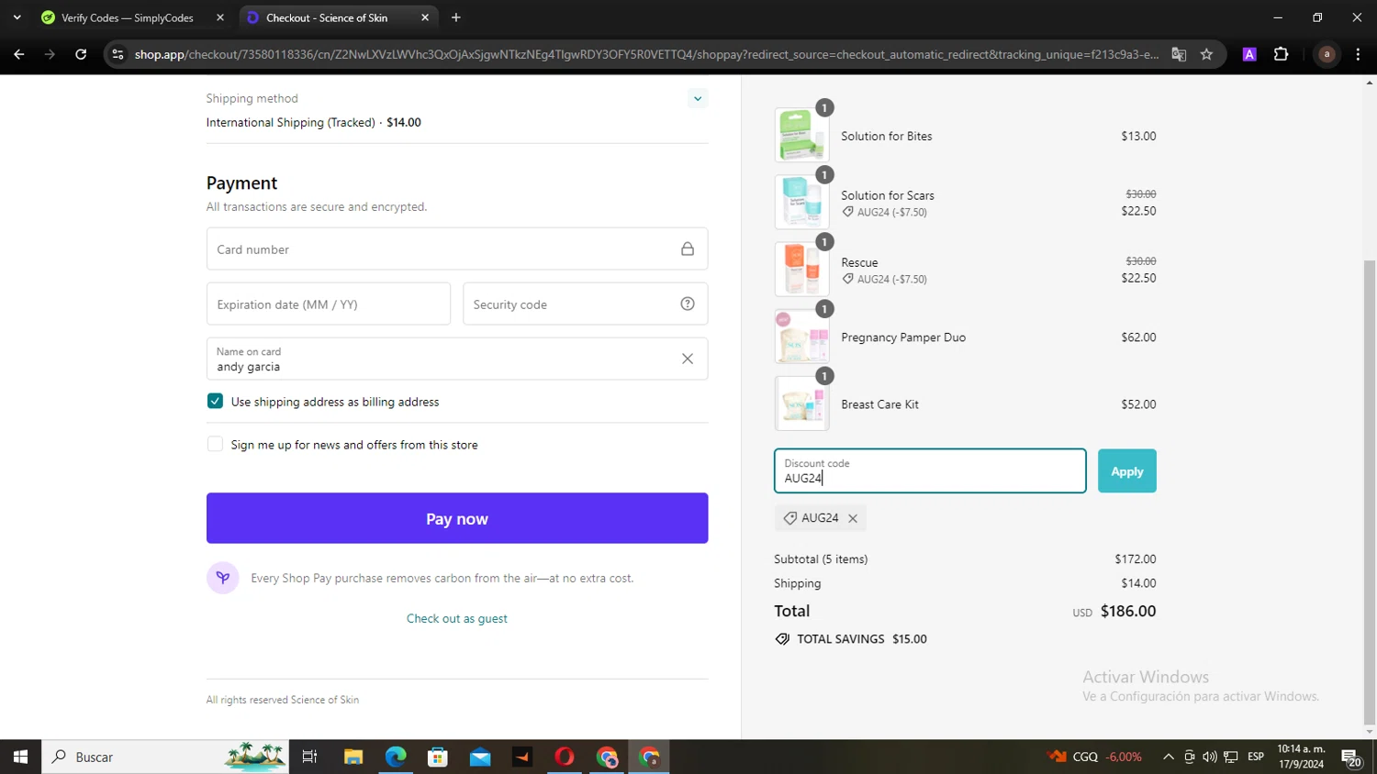This screenshot has height=774, width=1377.
Task: Click the Rescue product thumbnail
Action: pos(801,269)
